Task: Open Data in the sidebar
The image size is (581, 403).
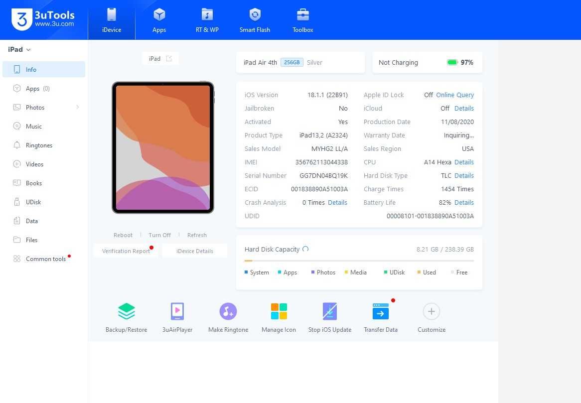Action: pos(44,221)
